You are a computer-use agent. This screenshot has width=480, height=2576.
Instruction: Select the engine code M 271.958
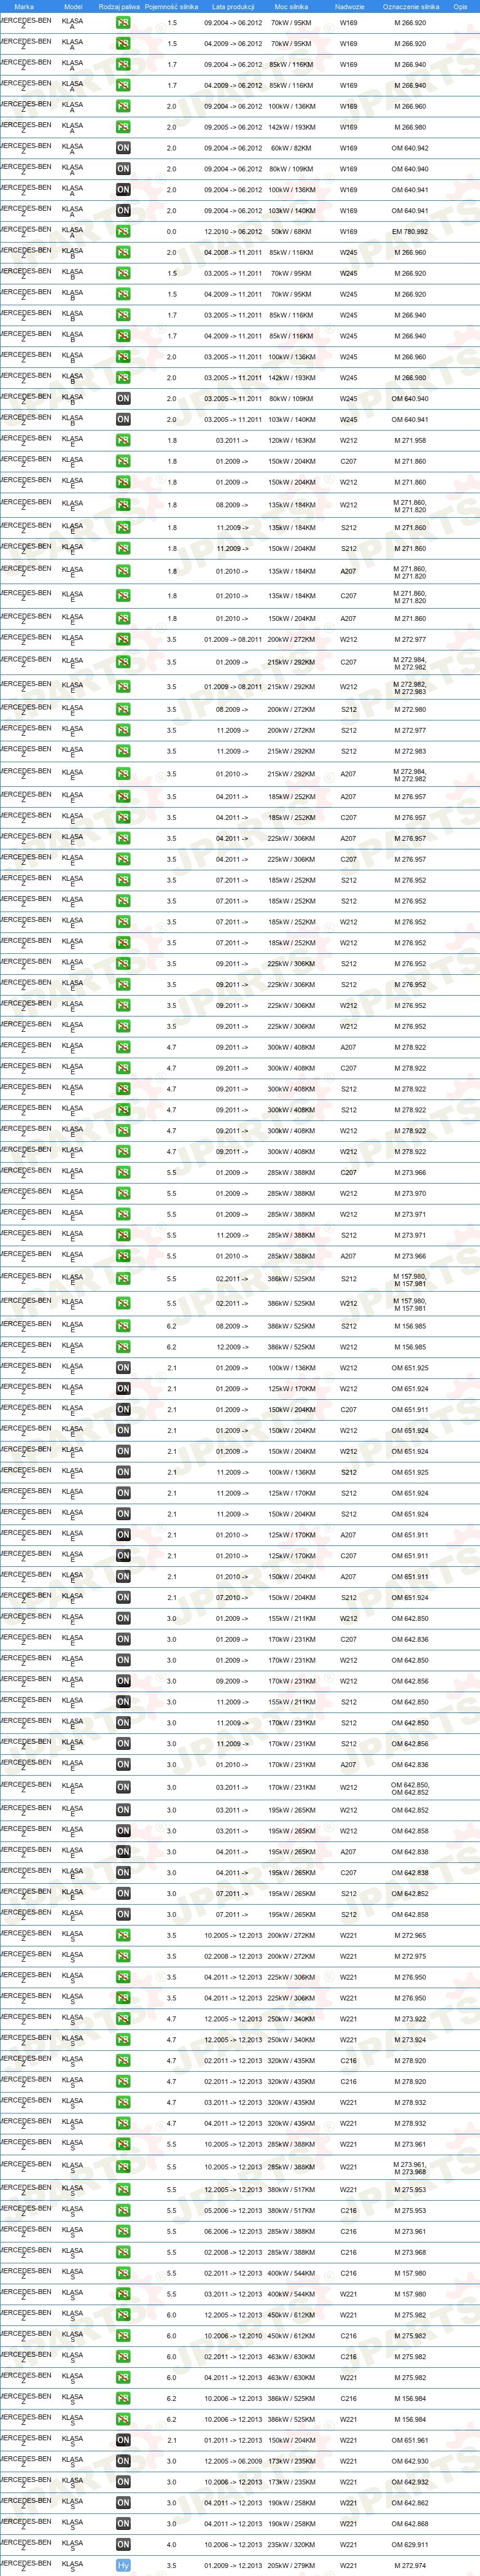[x=410, y=440]
